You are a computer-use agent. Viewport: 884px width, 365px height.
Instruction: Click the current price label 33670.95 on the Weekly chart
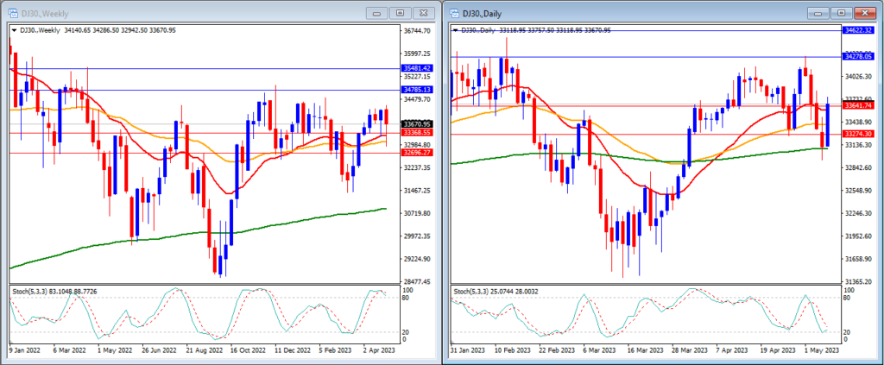tap(417, 124)
